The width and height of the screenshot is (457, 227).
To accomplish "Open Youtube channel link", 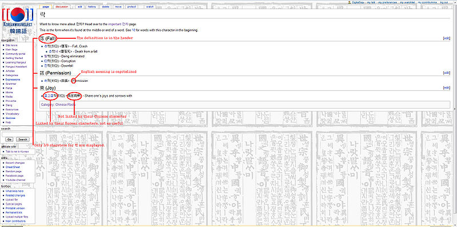I will pyautogui.click(x=15, y=180).
